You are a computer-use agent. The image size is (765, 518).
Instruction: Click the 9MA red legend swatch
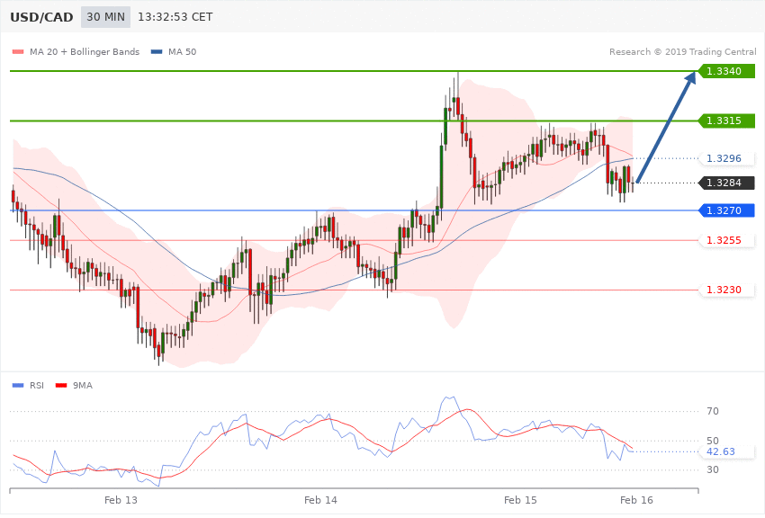click(x=61, y=386)
